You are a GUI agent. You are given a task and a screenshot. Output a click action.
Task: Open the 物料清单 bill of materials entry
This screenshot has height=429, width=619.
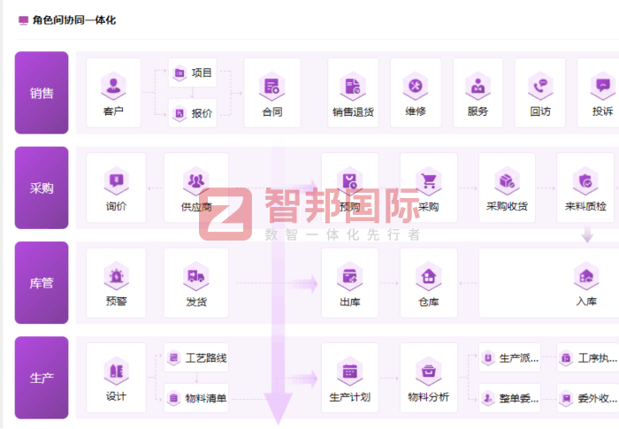196,398
